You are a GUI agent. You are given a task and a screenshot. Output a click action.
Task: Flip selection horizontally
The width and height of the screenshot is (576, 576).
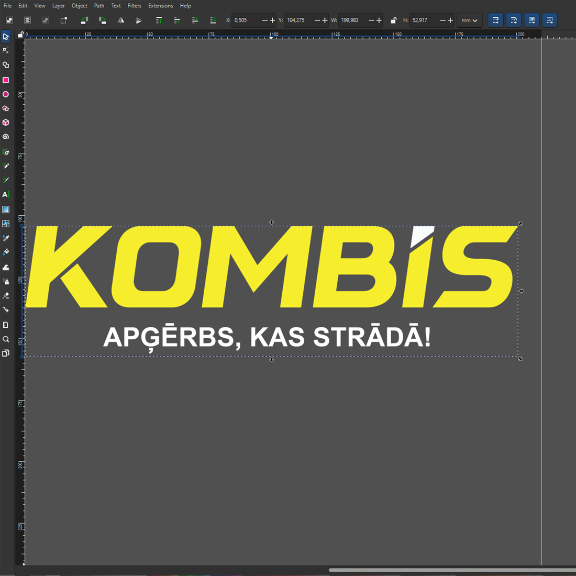point(120,20)
